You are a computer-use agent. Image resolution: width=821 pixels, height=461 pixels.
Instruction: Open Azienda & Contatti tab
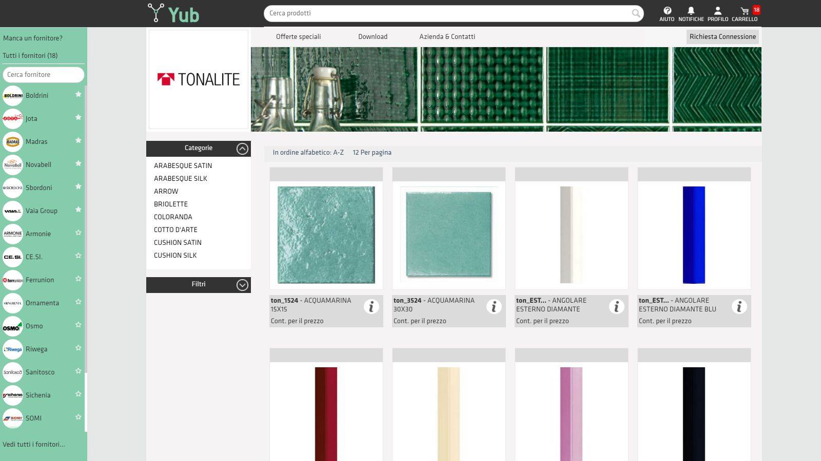[447, 37]
